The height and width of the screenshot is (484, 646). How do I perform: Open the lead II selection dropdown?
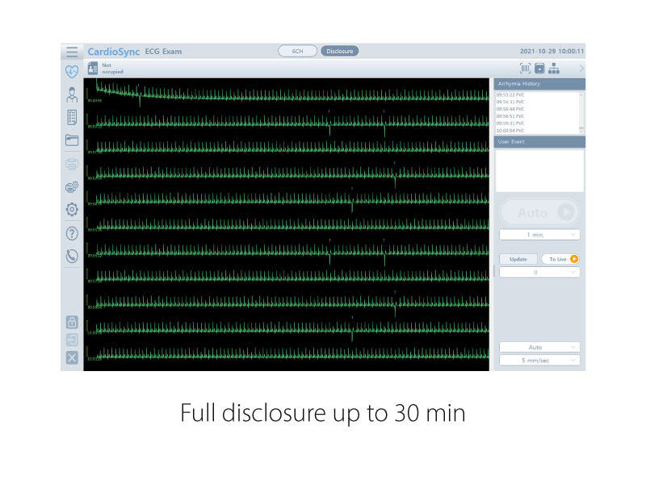539,273
